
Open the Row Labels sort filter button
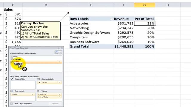coord(111,19)
